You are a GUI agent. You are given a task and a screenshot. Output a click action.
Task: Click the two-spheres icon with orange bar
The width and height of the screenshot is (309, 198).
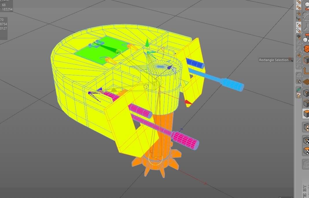click(306, 38)
